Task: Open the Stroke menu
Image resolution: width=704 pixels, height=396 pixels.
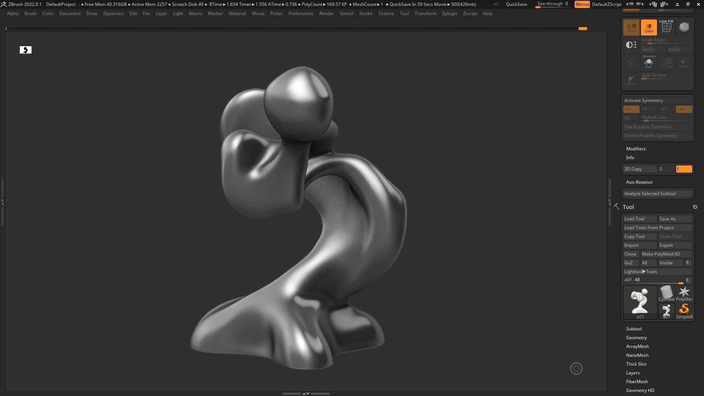Action: (366, 14)
